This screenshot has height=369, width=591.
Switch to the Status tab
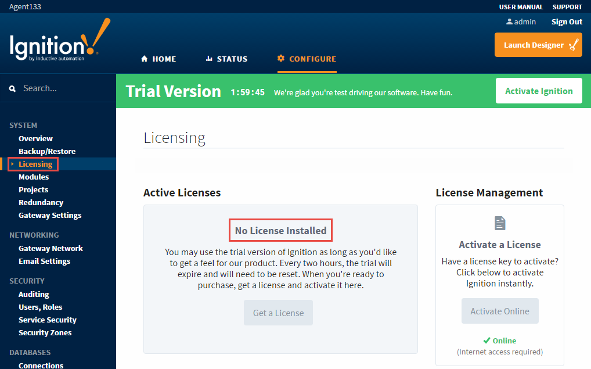point(226,59)
